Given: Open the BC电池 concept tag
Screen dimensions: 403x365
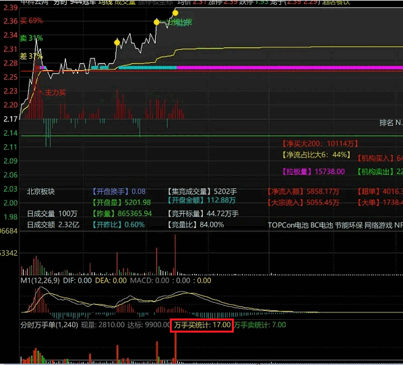Looking at the screenshot, I should click(321, 225).
